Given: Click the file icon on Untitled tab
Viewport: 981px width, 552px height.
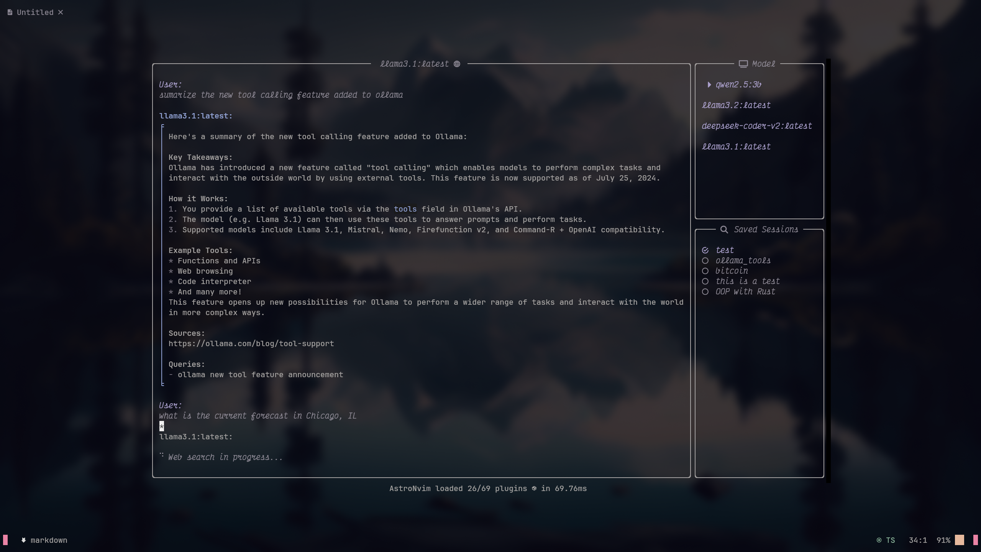Looking at the screenshot, I should pos(10,13).
